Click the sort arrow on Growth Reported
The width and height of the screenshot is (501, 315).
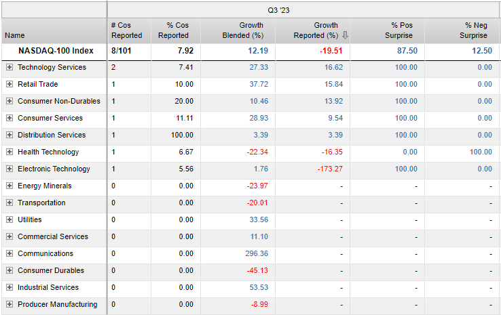click(345, 35)
